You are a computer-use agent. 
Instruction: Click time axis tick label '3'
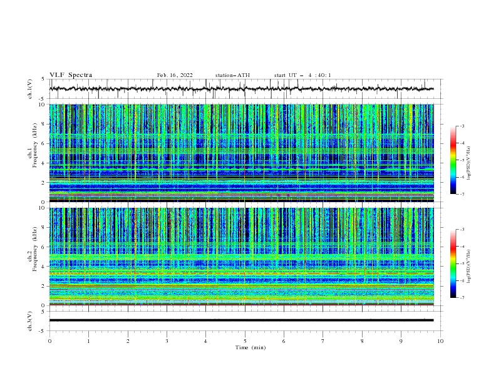click(x=167, y=341)
